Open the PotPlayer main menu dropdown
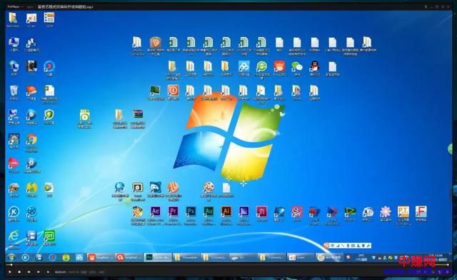 coord(15,6)
